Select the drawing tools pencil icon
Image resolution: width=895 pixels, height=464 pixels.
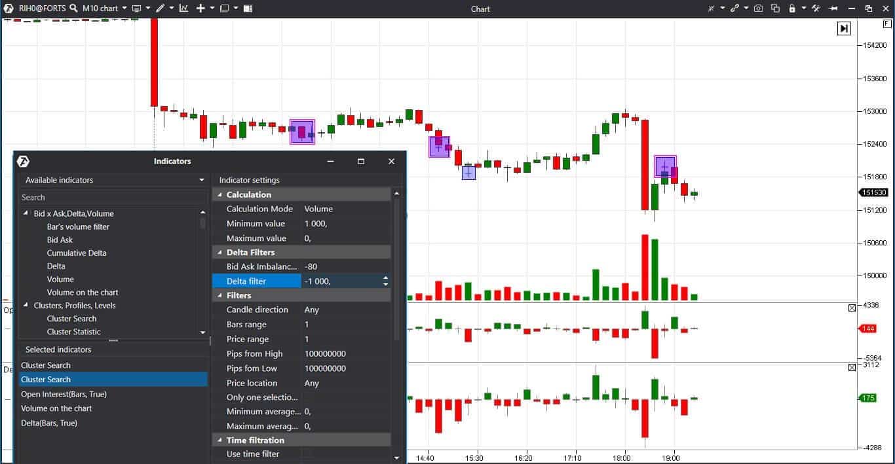click(161, 9)
